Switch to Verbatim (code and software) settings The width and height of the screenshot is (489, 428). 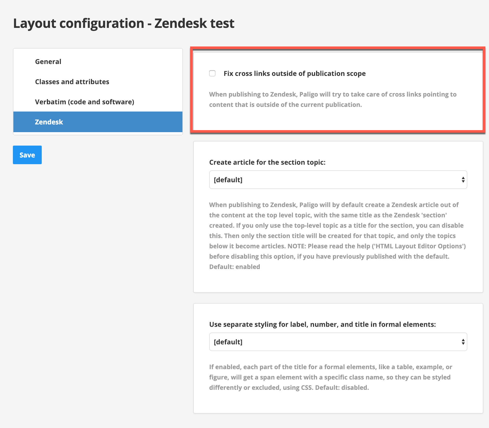click(85, 102)
